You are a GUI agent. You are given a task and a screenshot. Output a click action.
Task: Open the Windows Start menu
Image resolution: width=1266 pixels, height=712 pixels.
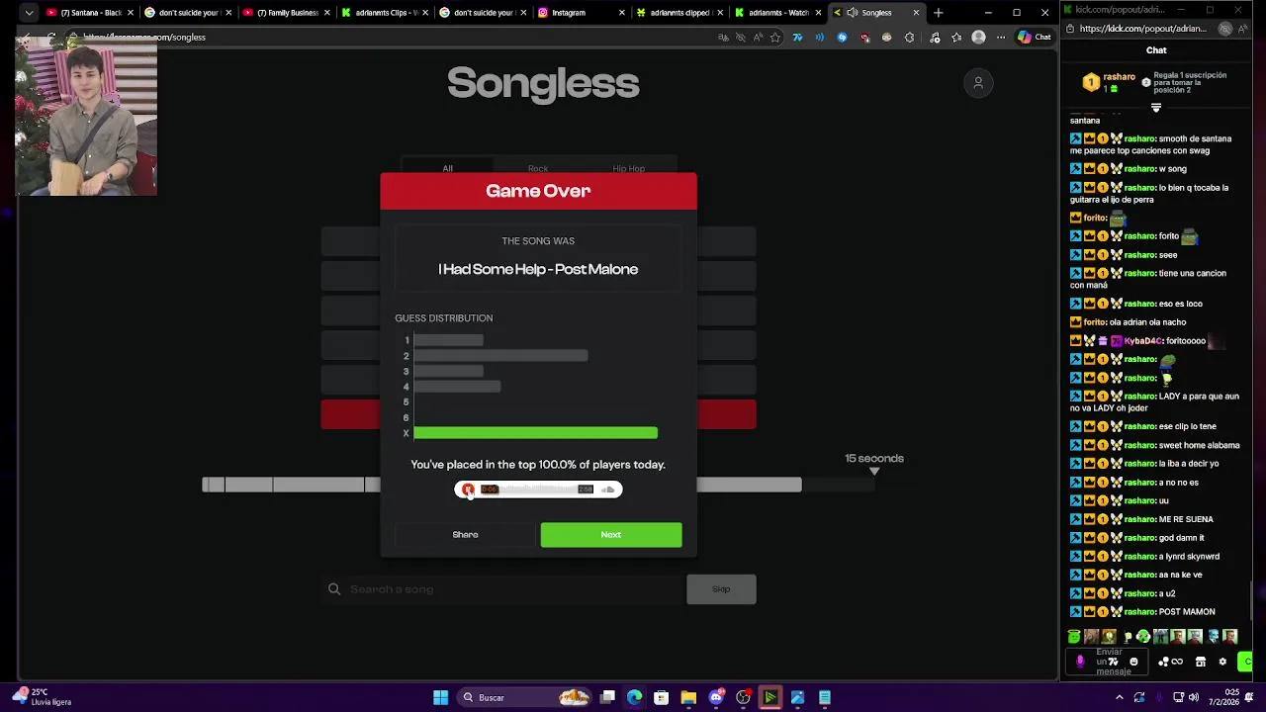440,697
